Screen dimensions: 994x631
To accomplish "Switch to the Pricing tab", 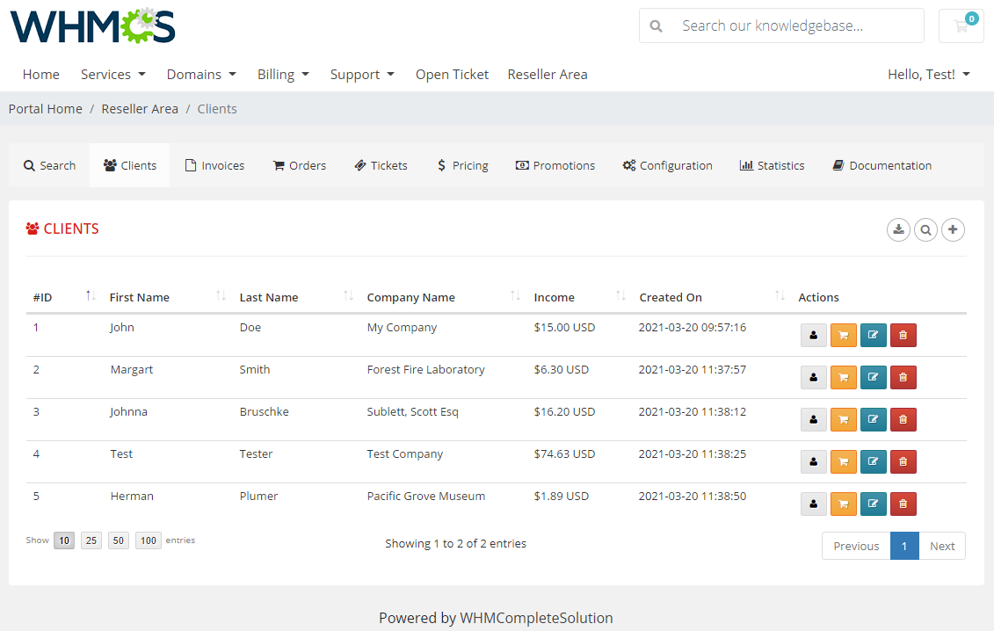I will click(463, 165).
